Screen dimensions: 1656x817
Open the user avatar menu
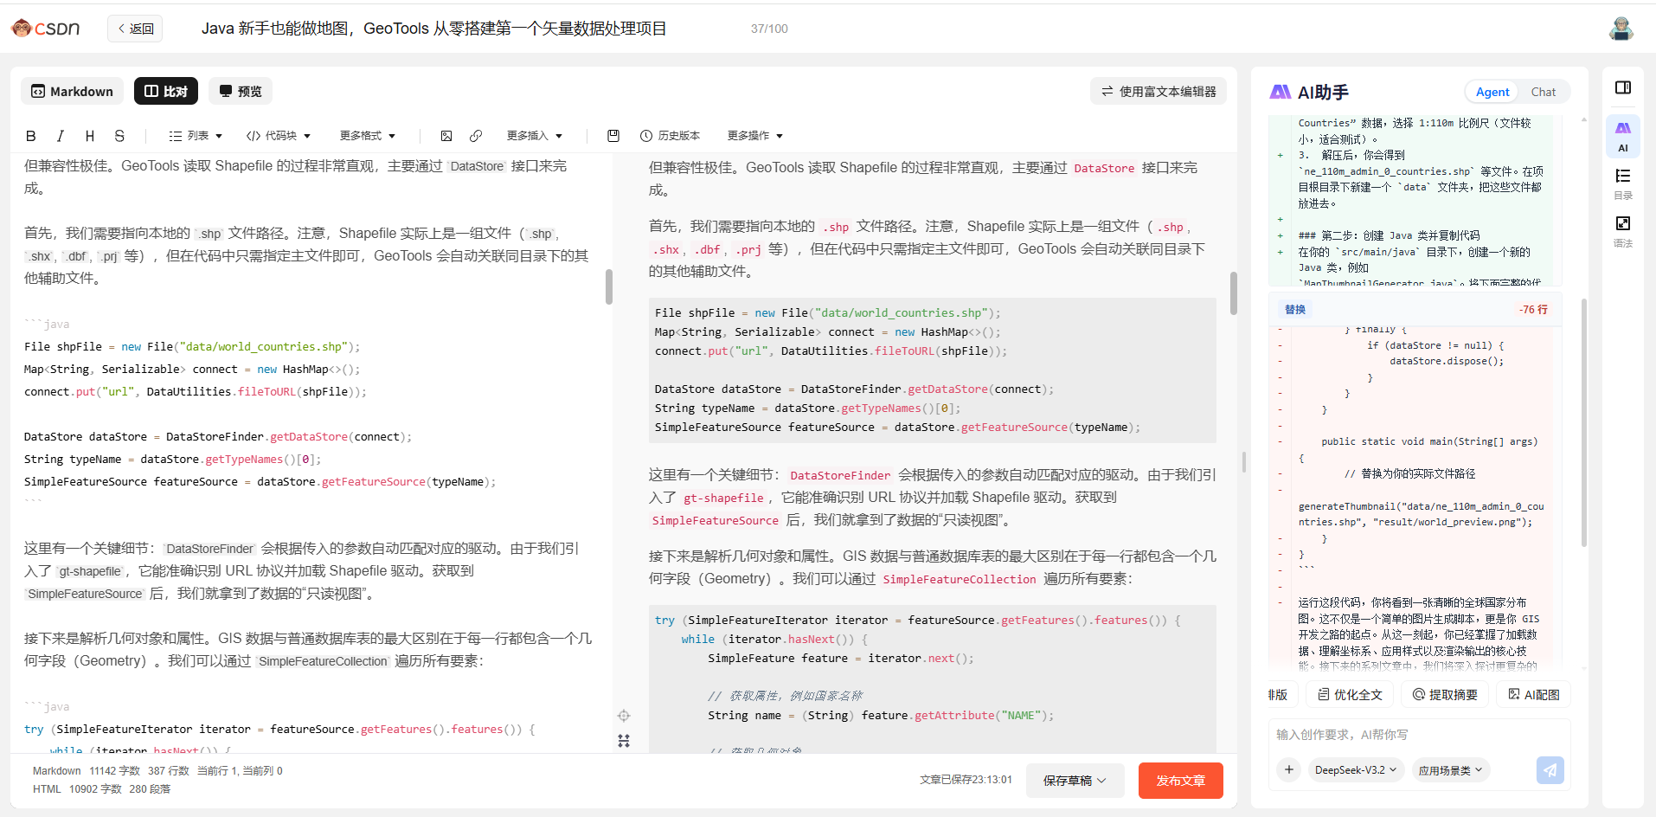click(1621, 29)
